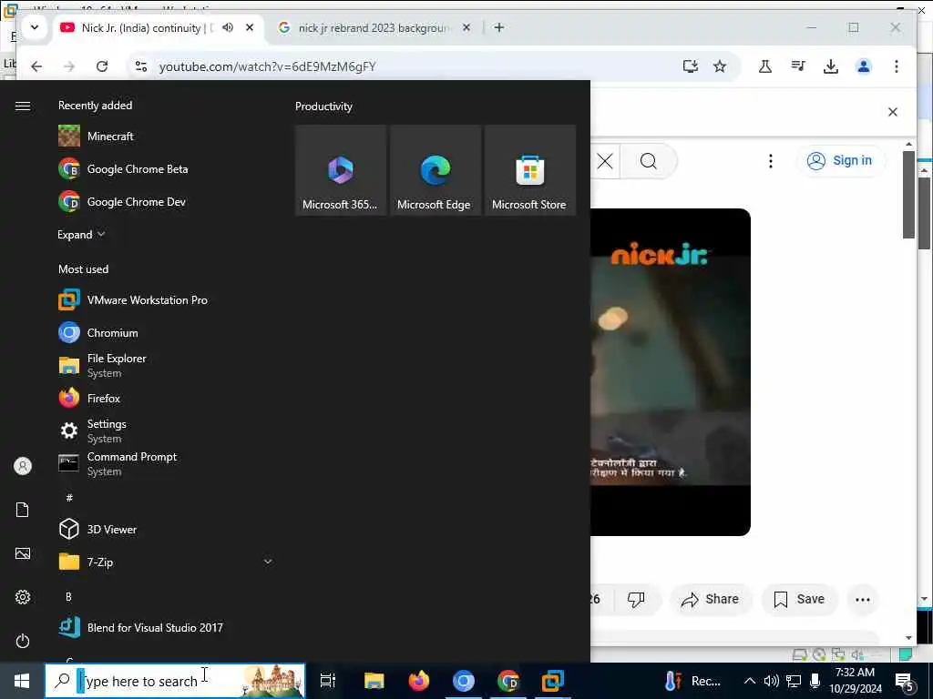Click the Power icon in Start sidebar
Screen dimensions: 933x699
click(x=23, y=641)
